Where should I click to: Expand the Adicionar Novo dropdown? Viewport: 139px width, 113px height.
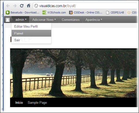coord(44,20)
